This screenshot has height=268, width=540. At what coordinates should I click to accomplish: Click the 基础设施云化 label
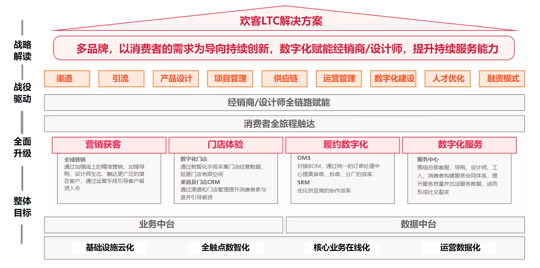[x=109, y=248]
